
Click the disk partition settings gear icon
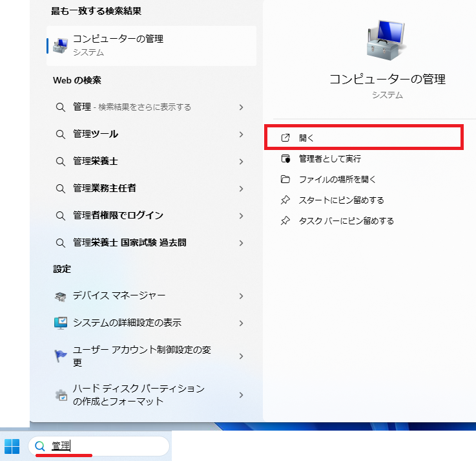pos(61,395)
